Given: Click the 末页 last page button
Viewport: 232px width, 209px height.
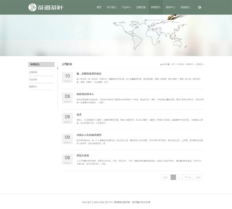Looking at the screenshot, I should [x=198, y=178].
